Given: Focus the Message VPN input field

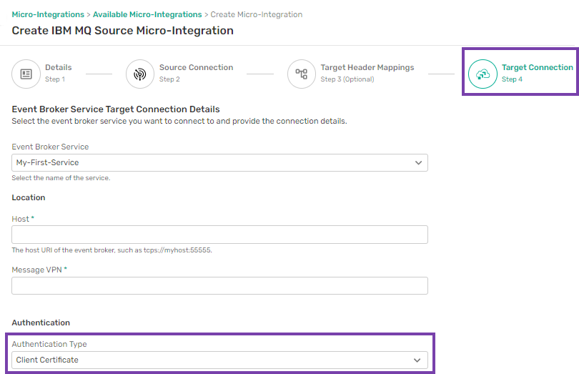Looking at the screenshot, I should tap(219, 285).
